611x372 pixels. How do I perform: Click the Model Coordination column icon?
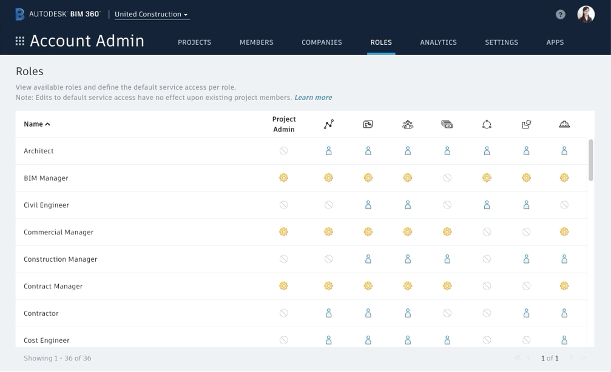(x=526, y=124)
